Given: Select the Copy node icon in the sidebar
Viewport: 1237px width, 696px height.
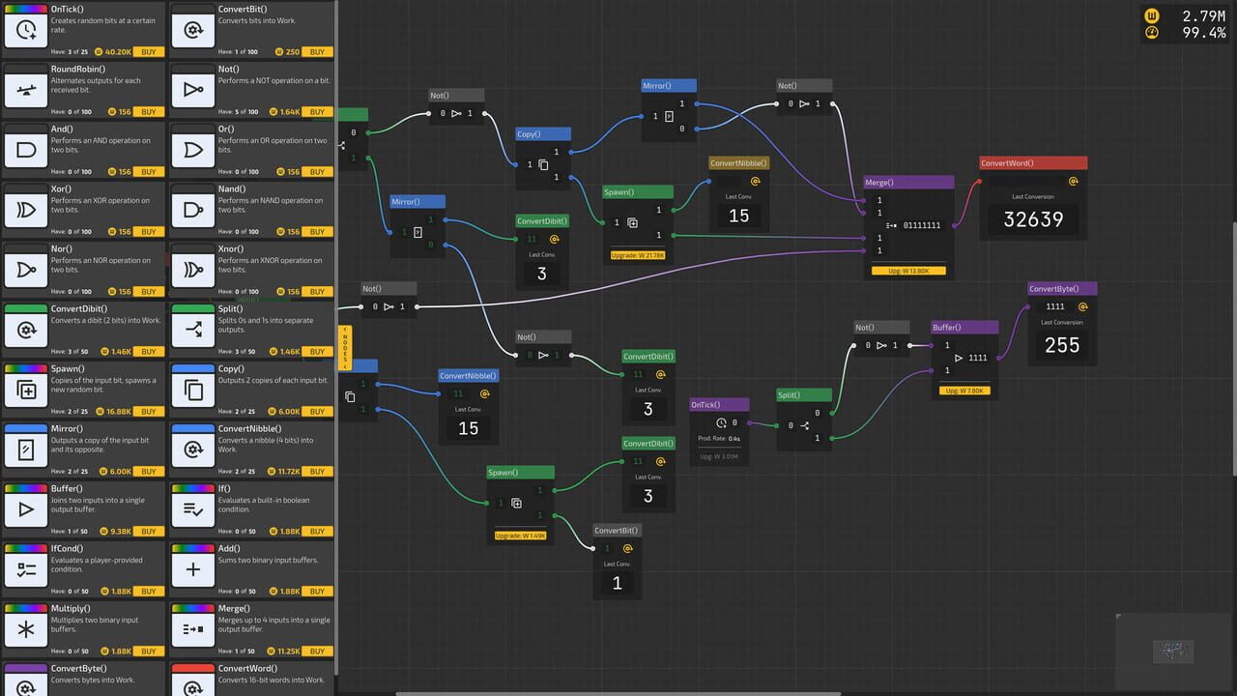Looking at the screenshot, I should [x=192, y=389].
